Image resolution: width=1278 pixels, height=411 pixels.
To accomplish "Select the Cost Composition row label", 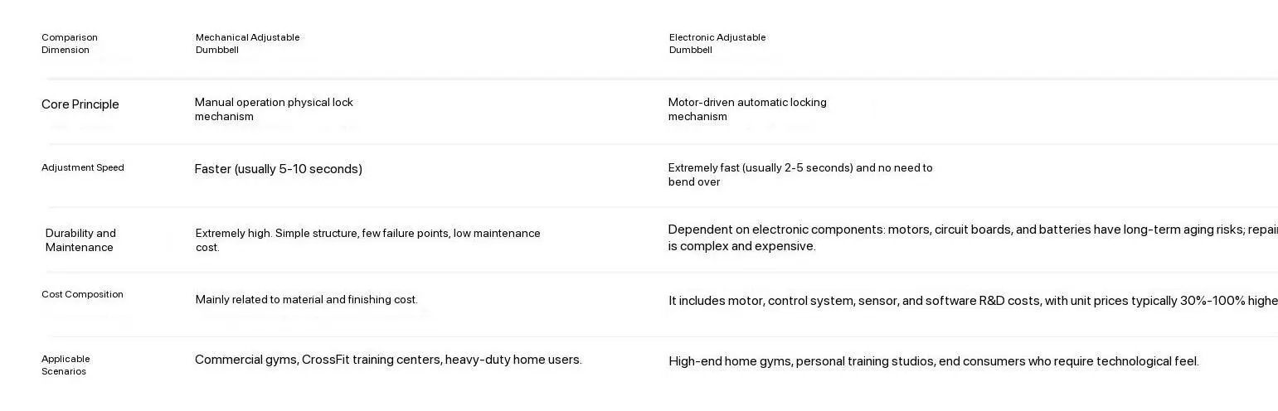I will coord(82,294).
